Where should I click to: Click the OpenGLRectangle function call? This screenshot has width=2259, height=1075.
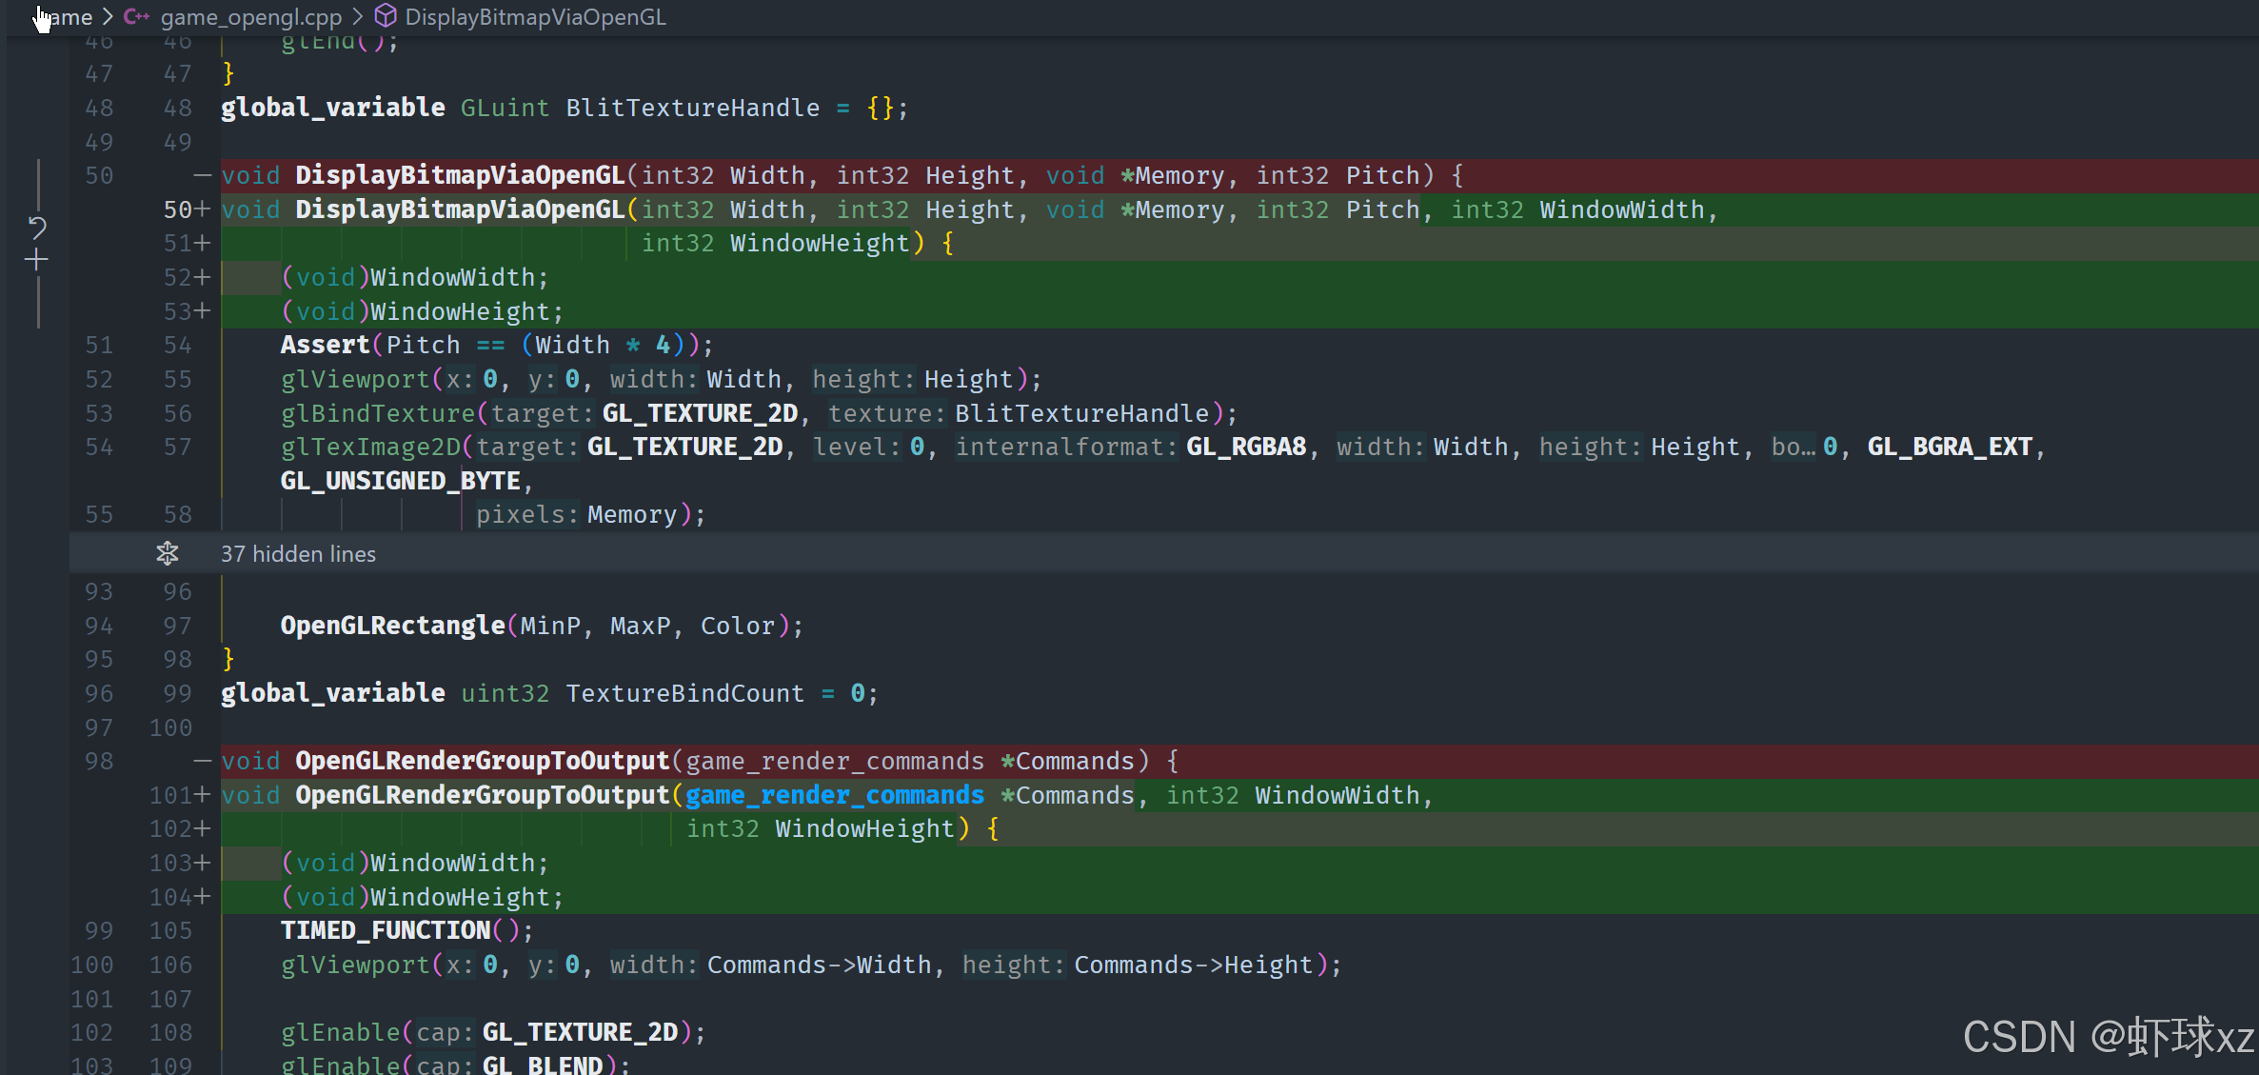pyautogui.click(x=392, y=626)
